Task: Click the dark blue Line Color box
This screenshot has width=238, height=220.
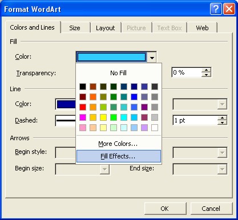Action: pyautogui.click(x=66, y=104)
